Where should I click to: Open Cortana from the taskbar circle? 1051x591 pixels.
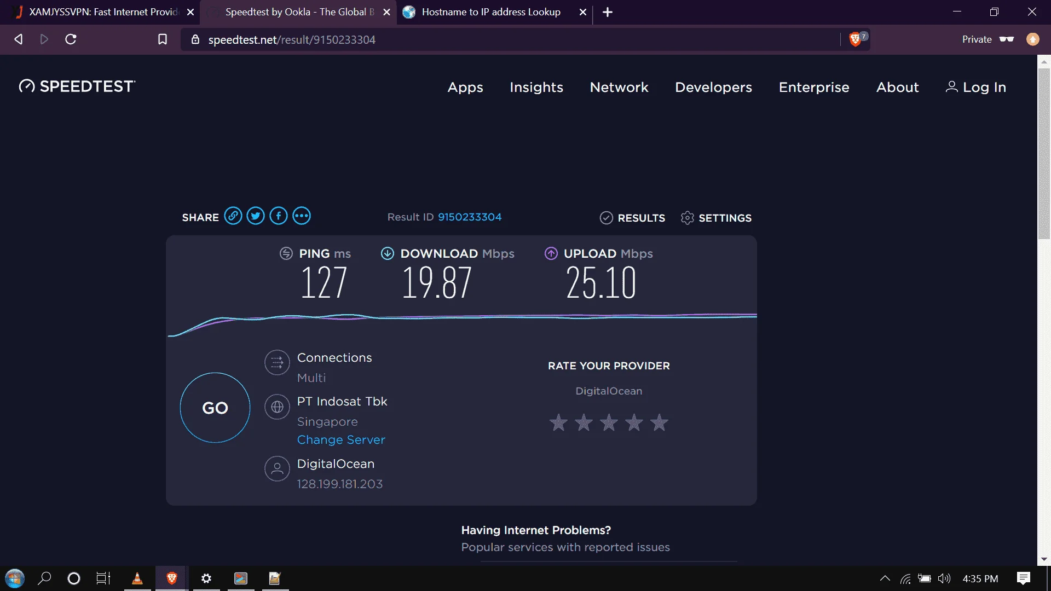(74, 578)
